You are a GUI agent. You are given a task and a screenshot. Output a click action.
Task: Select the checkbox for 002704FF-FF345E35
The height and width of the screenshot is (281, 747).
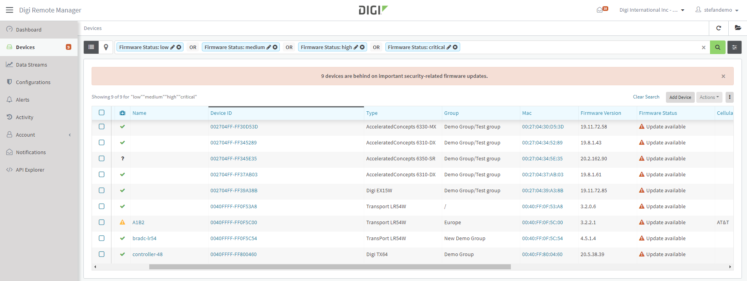pos(102,158)
